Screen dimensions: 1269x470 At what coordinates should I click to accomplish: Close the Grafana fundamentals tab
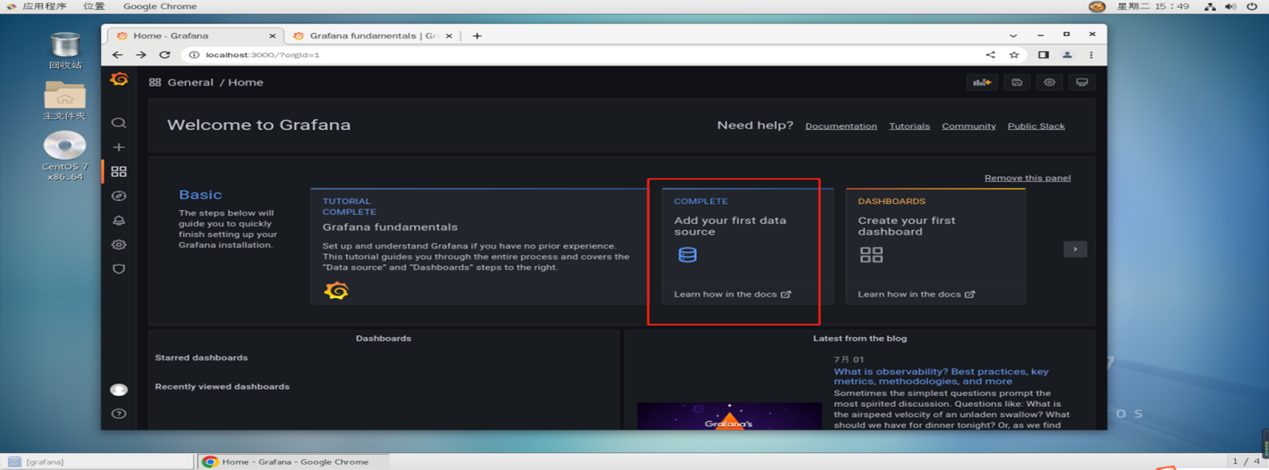(x=449, y=35)
